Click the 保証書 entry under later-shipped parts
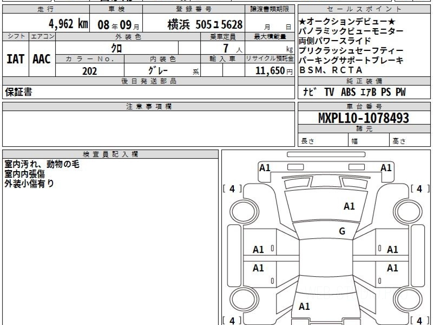 click(x=18, y=92)
